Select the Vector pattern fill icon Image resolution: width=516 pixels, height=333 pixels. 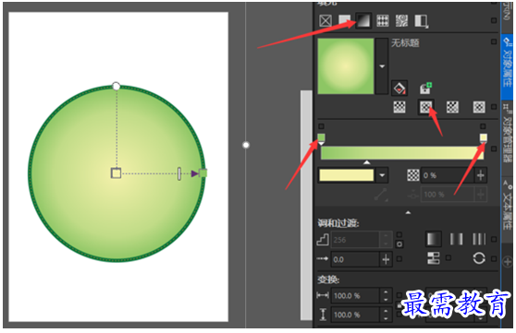click(x=383, y=21)
